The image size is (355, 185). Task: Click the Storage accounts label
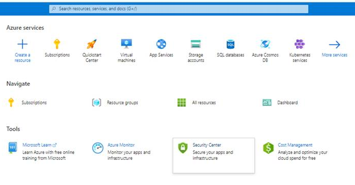pos(195,57)
